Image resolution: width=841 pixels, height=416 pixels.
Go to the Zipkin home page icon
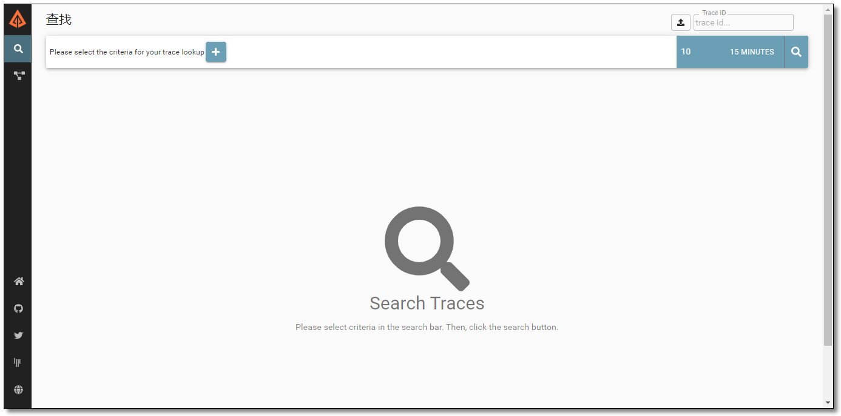(x=19, y=282)
